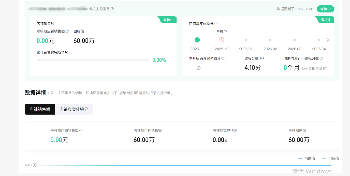
Task: Toggle 目标值 legend series
Action: [331, 159]
